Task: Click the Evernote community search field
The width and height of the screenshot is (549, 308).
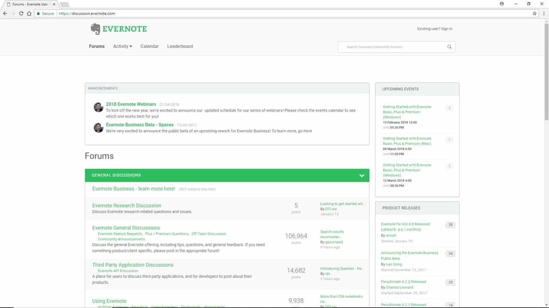Action: (x=392, y=47)
